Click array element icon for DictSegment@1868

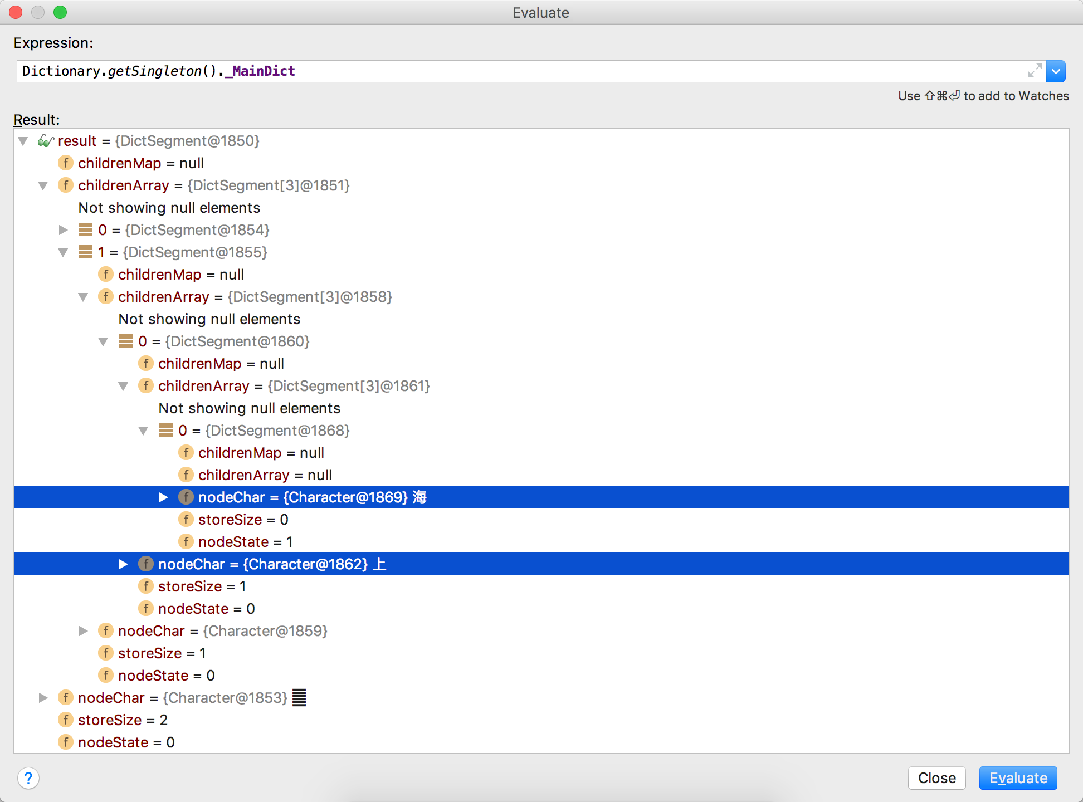[x=166, y=431]
